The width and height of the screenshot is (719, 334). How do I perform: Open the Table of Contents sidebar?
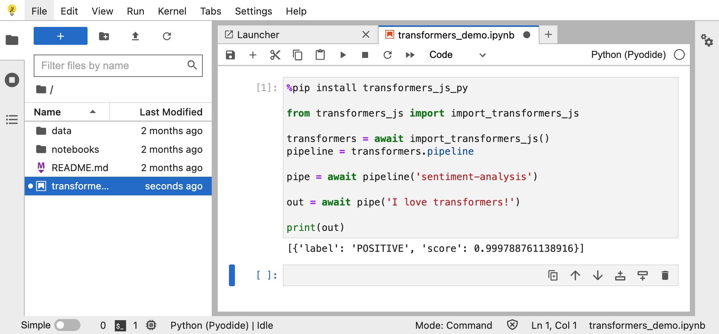pyautogui.click(x=12, y=120)
